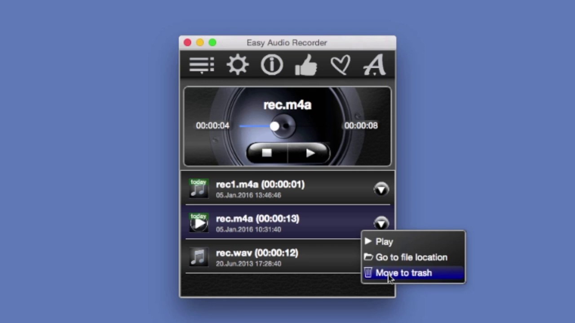Image resolution: width=575 pixels, height=323 pixels.
Task: Select Move to trash menu entry
Action: 413,273
